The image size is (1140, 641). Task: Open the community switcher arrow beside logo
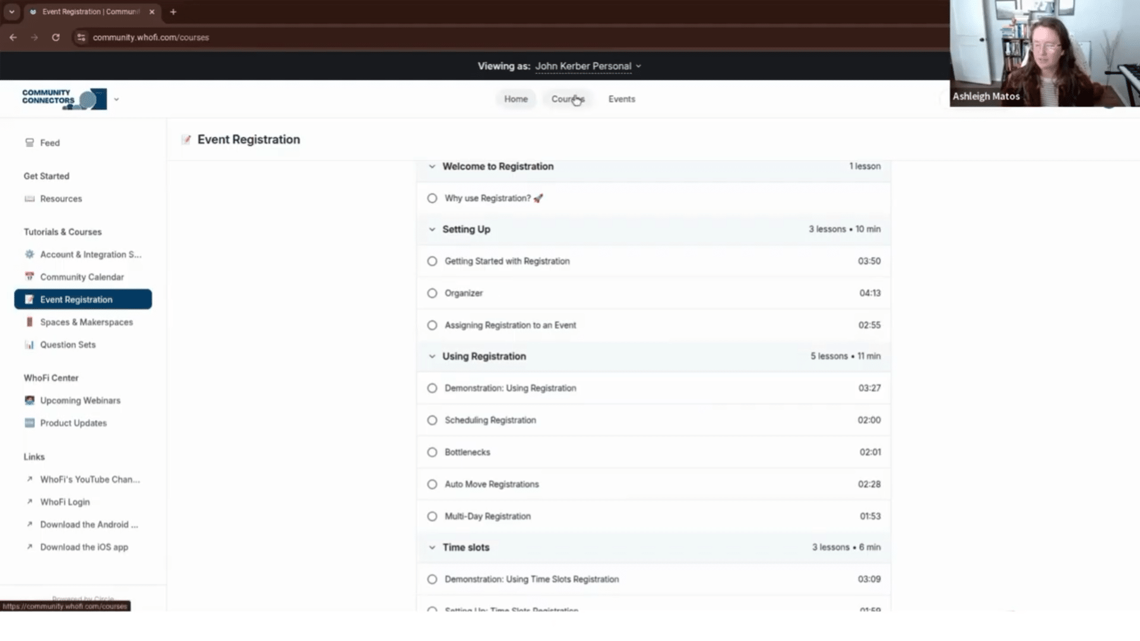pos(116,100)
